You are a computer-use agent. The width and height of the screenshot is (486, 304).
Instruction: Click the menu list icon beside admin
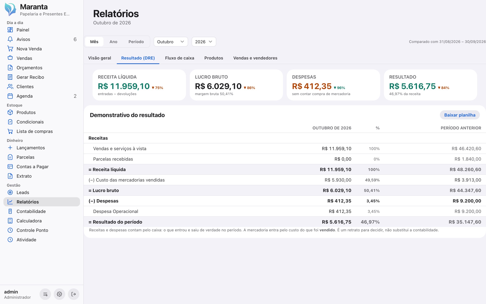(45, 294)
